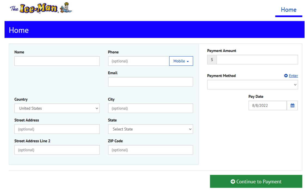Click the City input field
307x192 pixels.
151,108
